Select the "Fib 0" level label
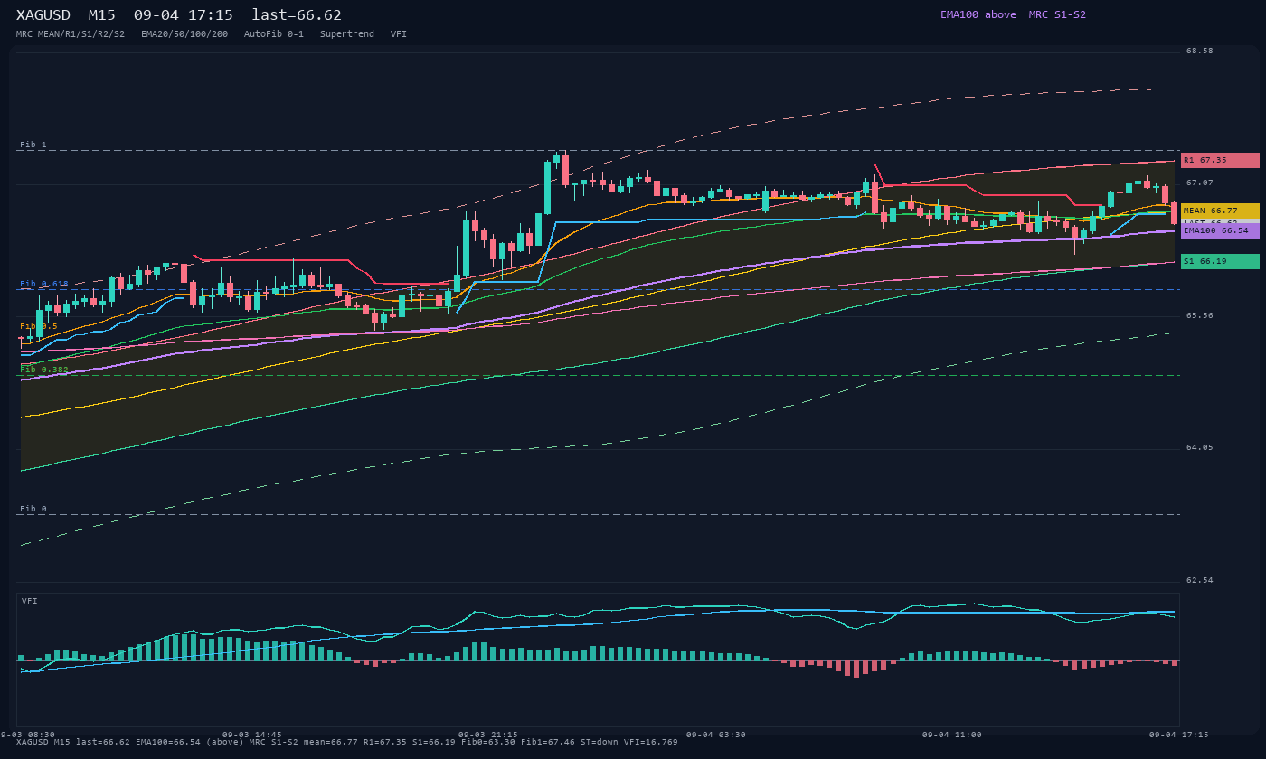This screenshot has width=1266, height=759. click(33, 509)
